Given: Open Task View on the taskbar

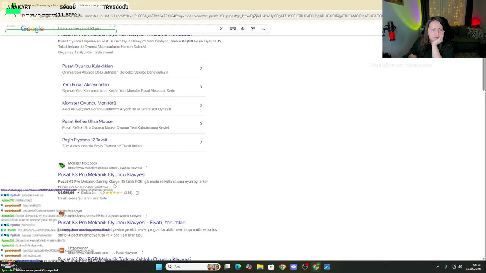Looking at the screenshot, I should click(227, 267).
